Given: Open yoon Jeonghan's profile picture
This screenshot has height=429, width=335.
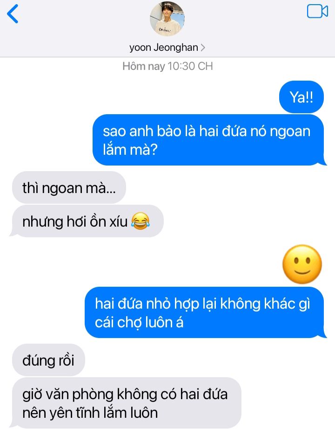Looking at the screenshot, I should click(167, 19).
